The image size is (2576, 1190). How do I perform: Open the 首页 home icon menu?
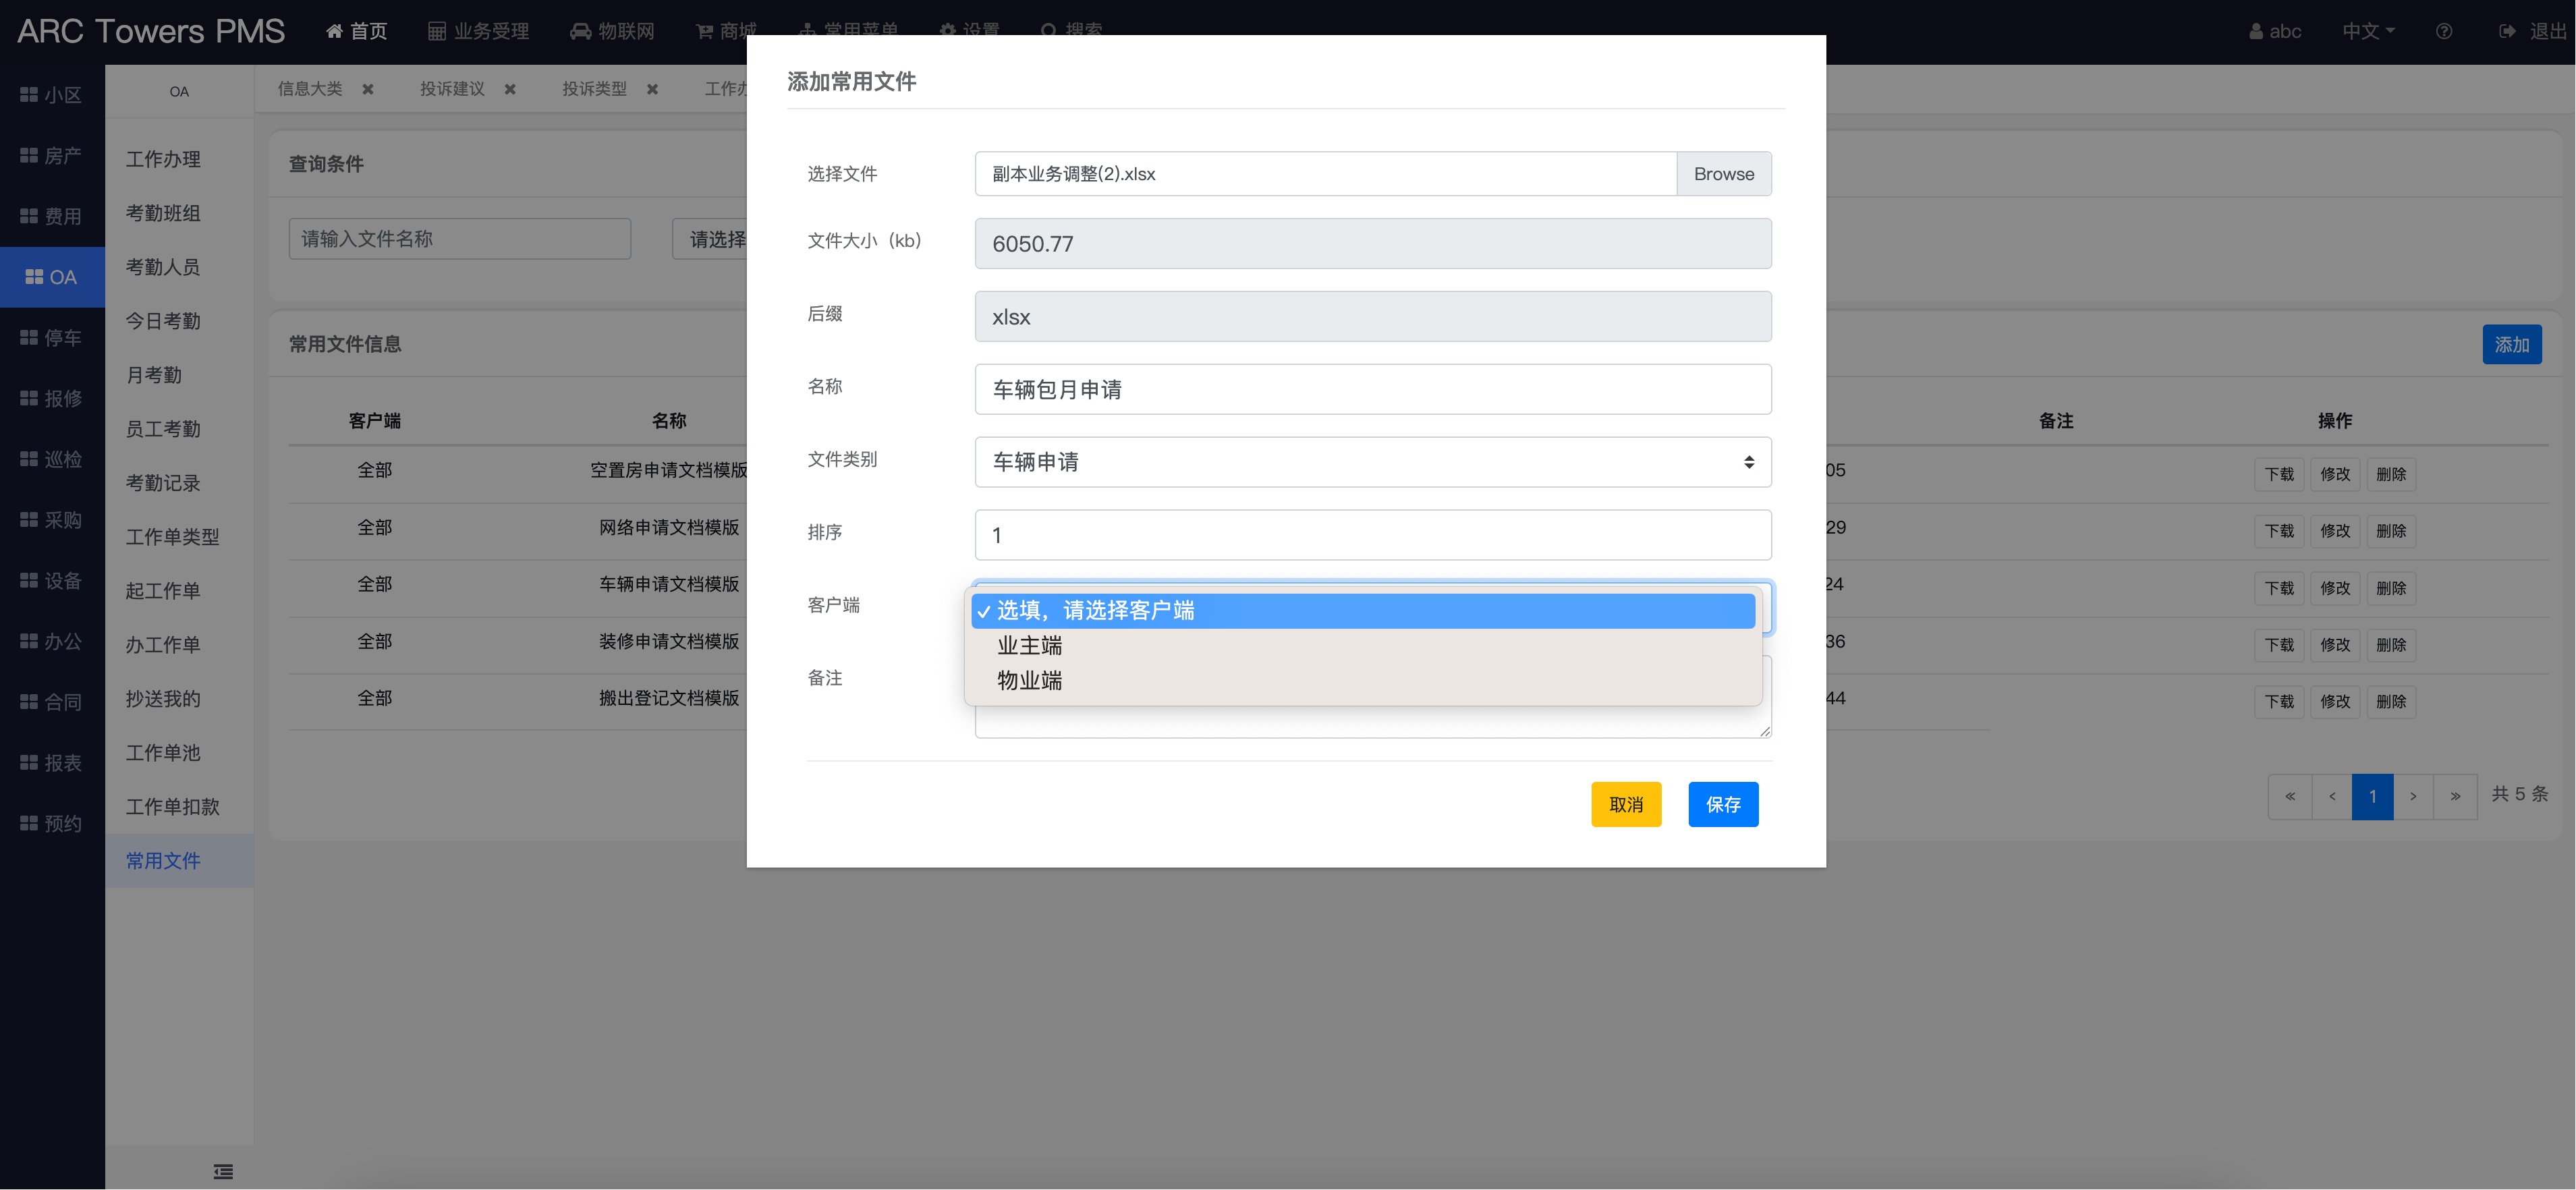click(335, 31)
